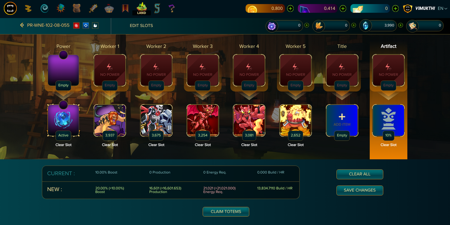The height and width of the screenshot is (225, 450).
Task: Click the SAVE CHANGES button
Action: coord(360,190)
